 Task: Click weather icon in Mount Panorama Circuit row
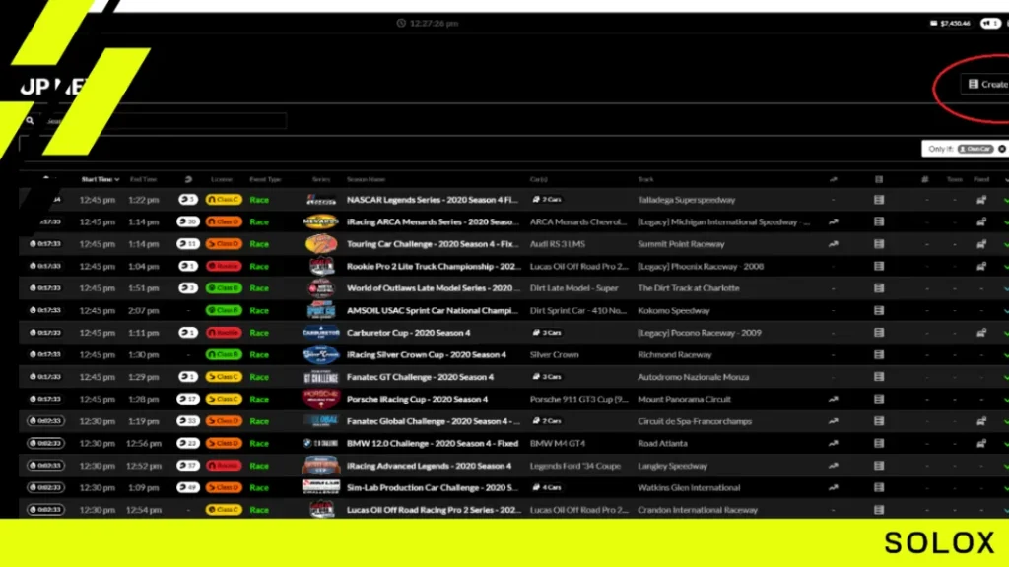[834, 400]
